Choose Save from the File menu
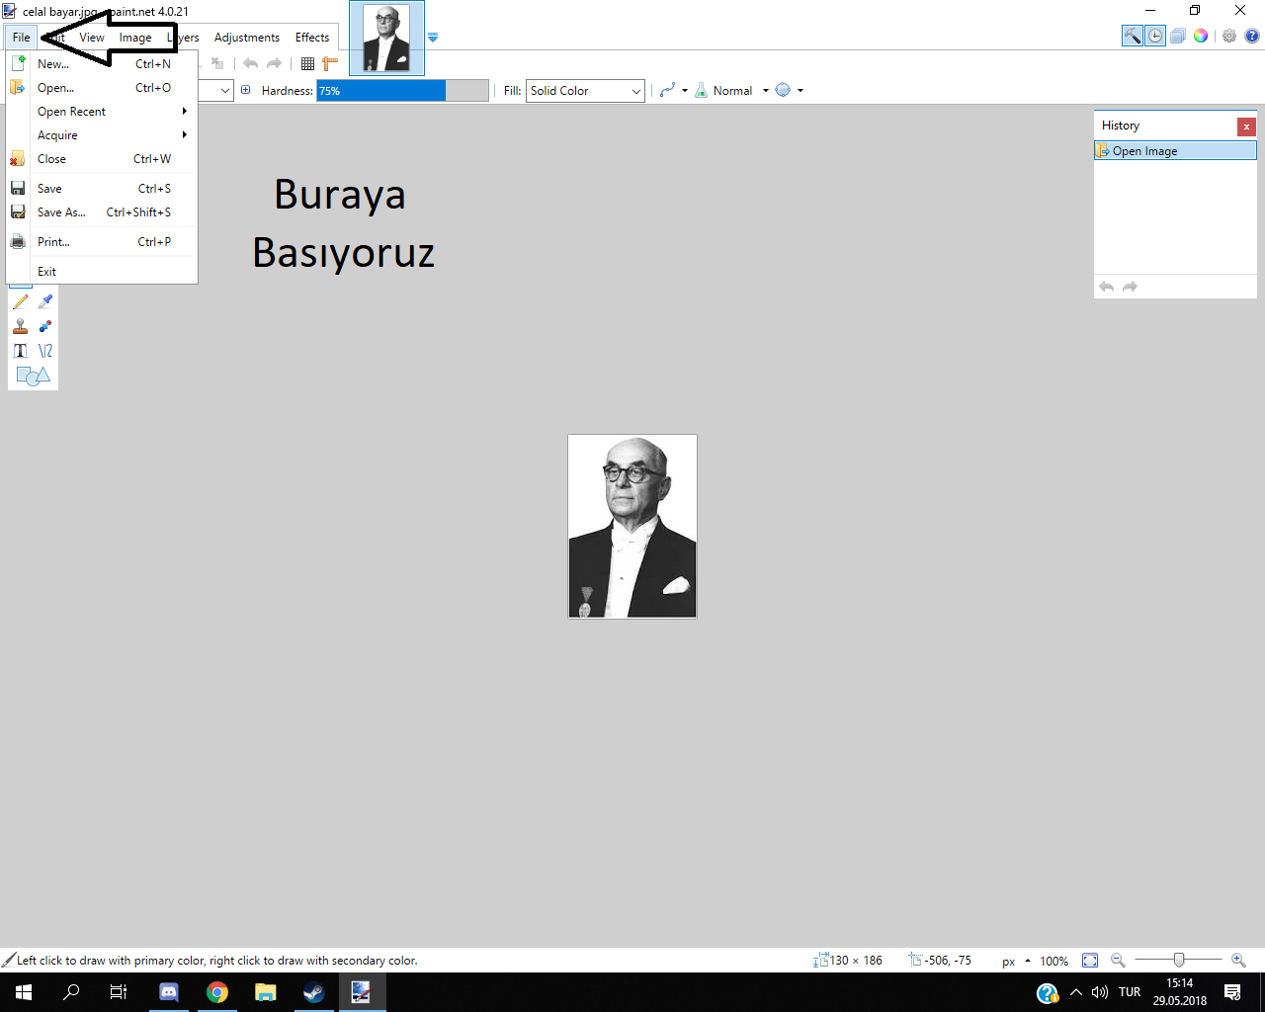The image size is (1265, 1012). (x=102, y=189)
